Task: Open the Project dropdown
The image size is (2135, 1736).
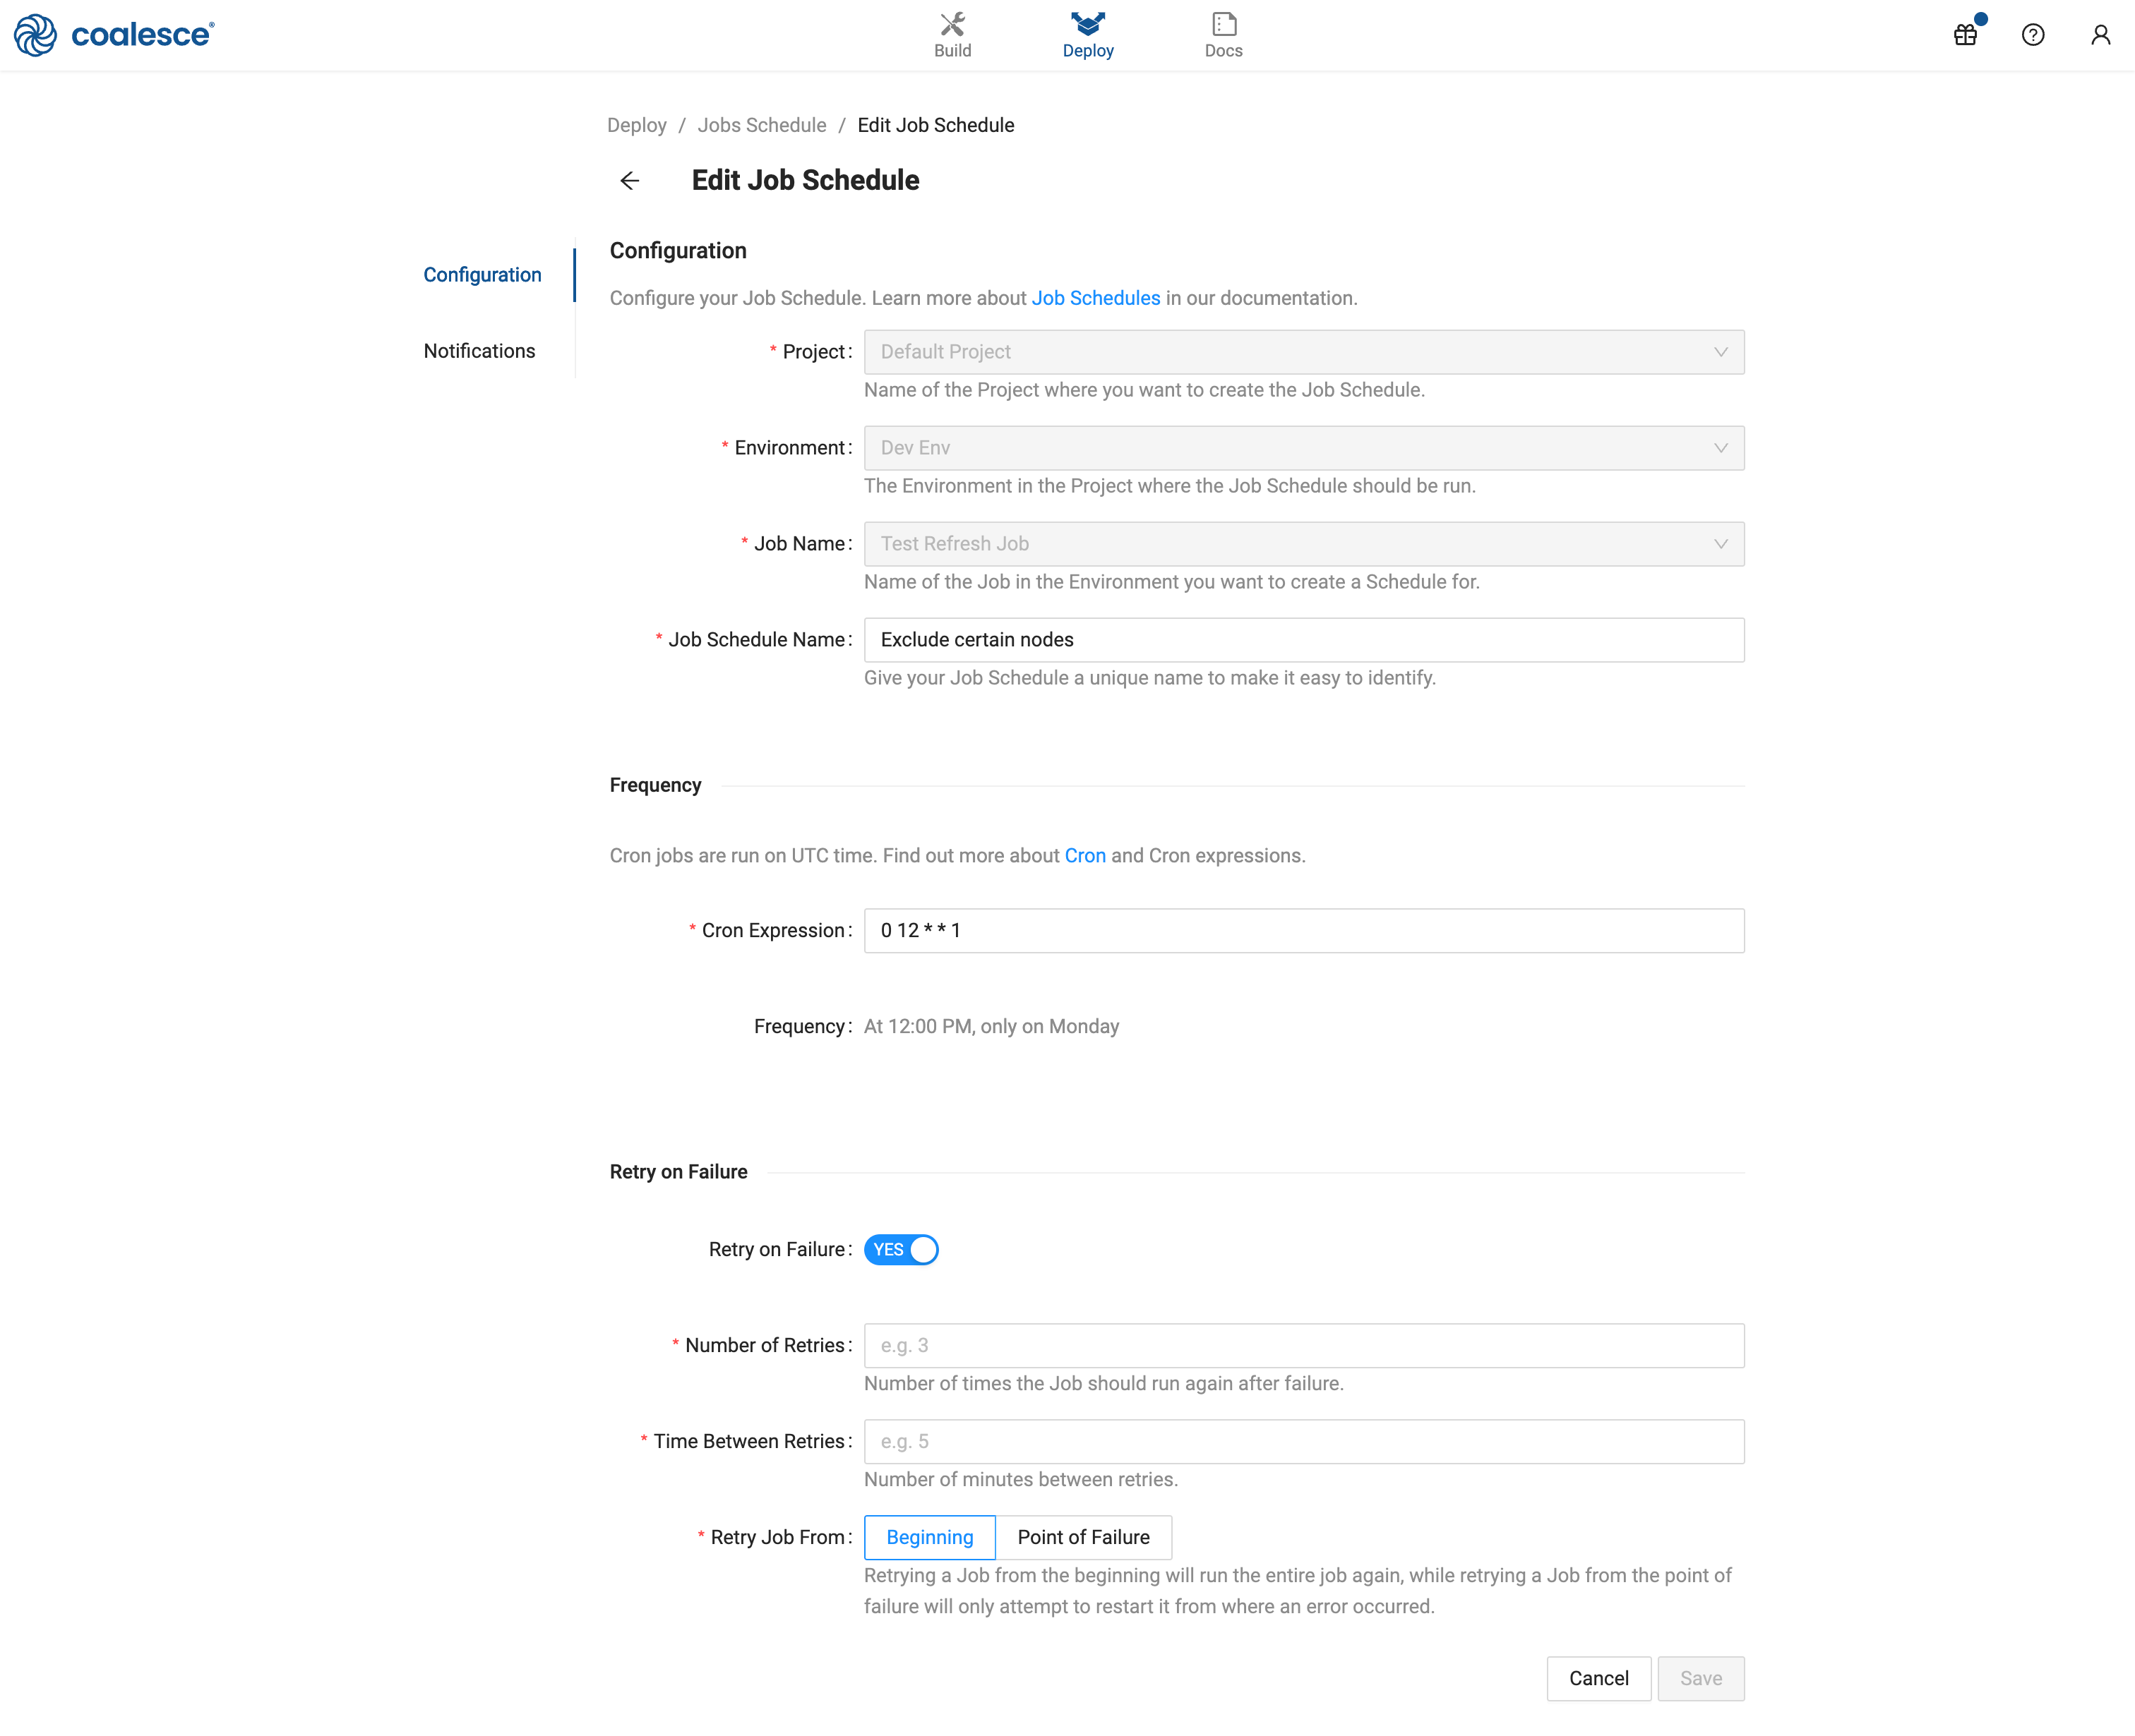Action: [1303, 352]
